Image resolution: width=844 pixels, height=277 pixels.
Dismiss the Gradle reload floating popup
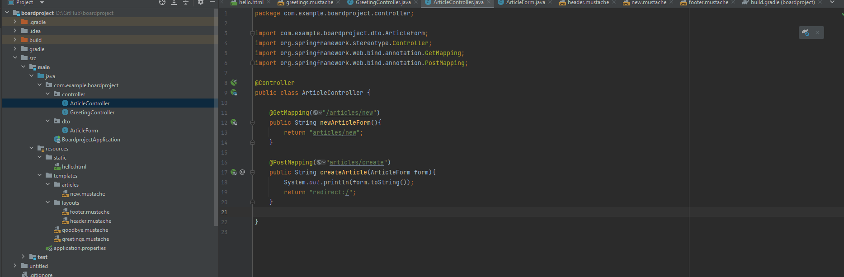click(x=817, y=33)
